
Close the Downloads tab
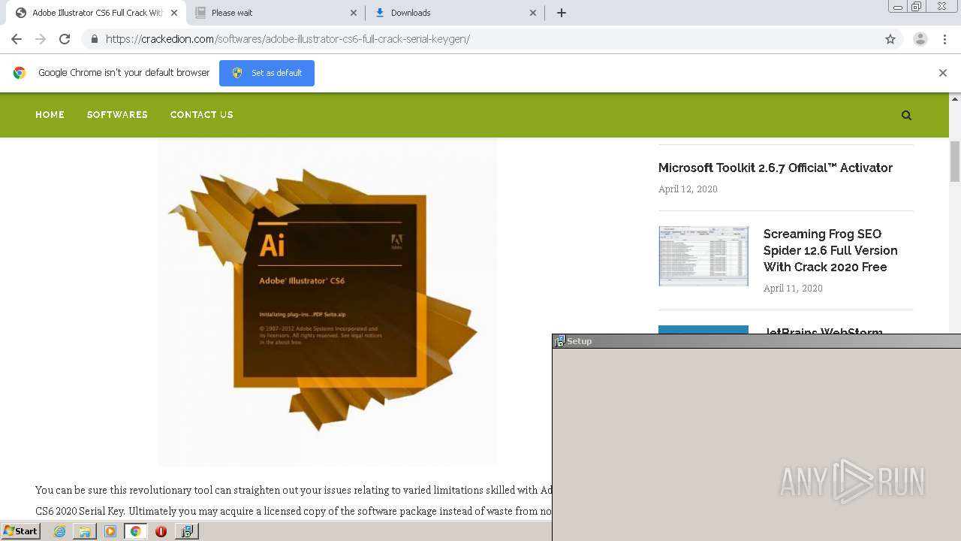533,13
